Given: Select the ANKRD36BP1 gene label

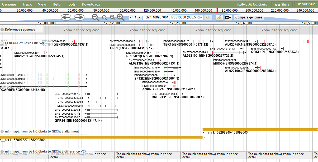Looking at the screenshot, I should point(169,89).
